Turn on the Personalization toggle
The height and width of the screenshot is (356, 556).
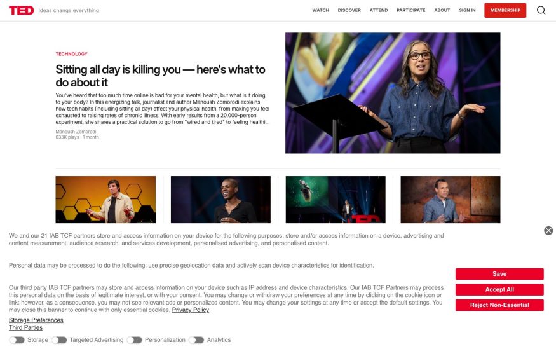[x=134, y=340]
